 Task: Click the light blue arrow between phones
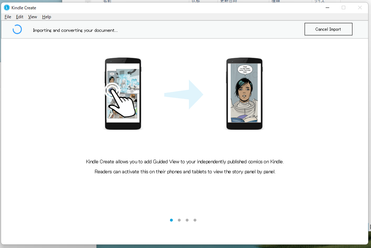pos(184,94)
